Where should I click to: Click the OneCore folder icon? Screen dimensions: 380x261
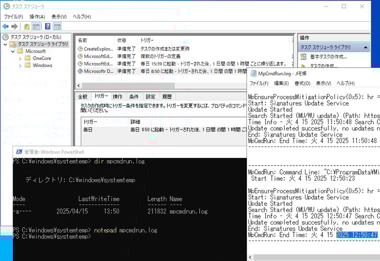pos(27,58)
